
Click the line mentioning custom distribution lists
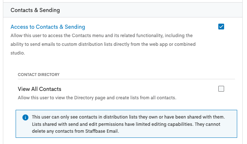[x=103, y=44]
